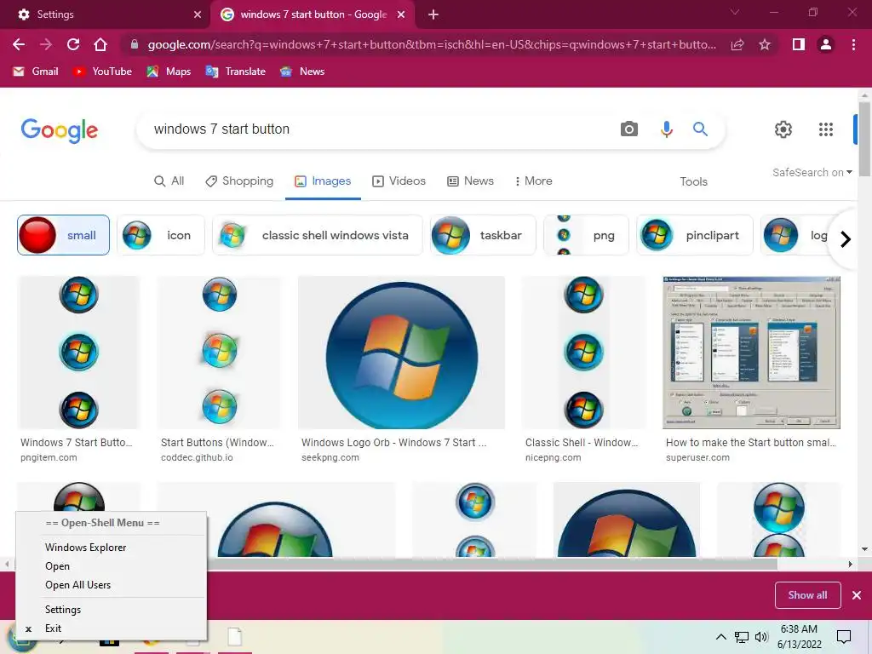Image resolution: width=872 pixels, height=654 pixels.
Task: Open the volume tray icon
Action: (761, 637)
